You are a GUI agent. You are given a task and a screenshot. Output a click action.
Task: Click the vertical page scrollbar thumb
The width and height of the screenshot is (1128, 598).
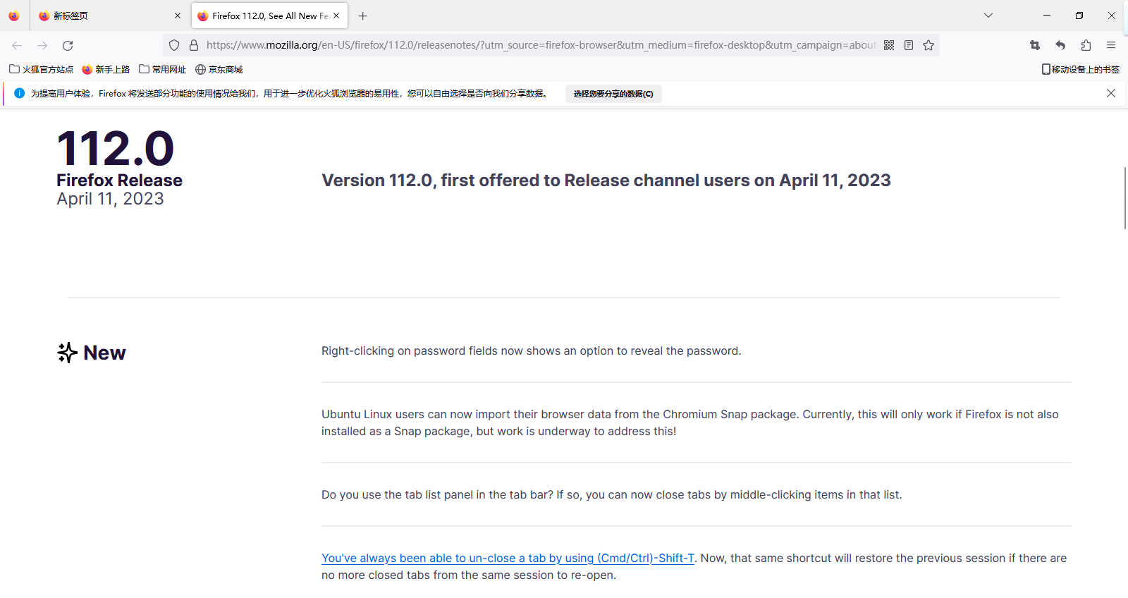1124,197
